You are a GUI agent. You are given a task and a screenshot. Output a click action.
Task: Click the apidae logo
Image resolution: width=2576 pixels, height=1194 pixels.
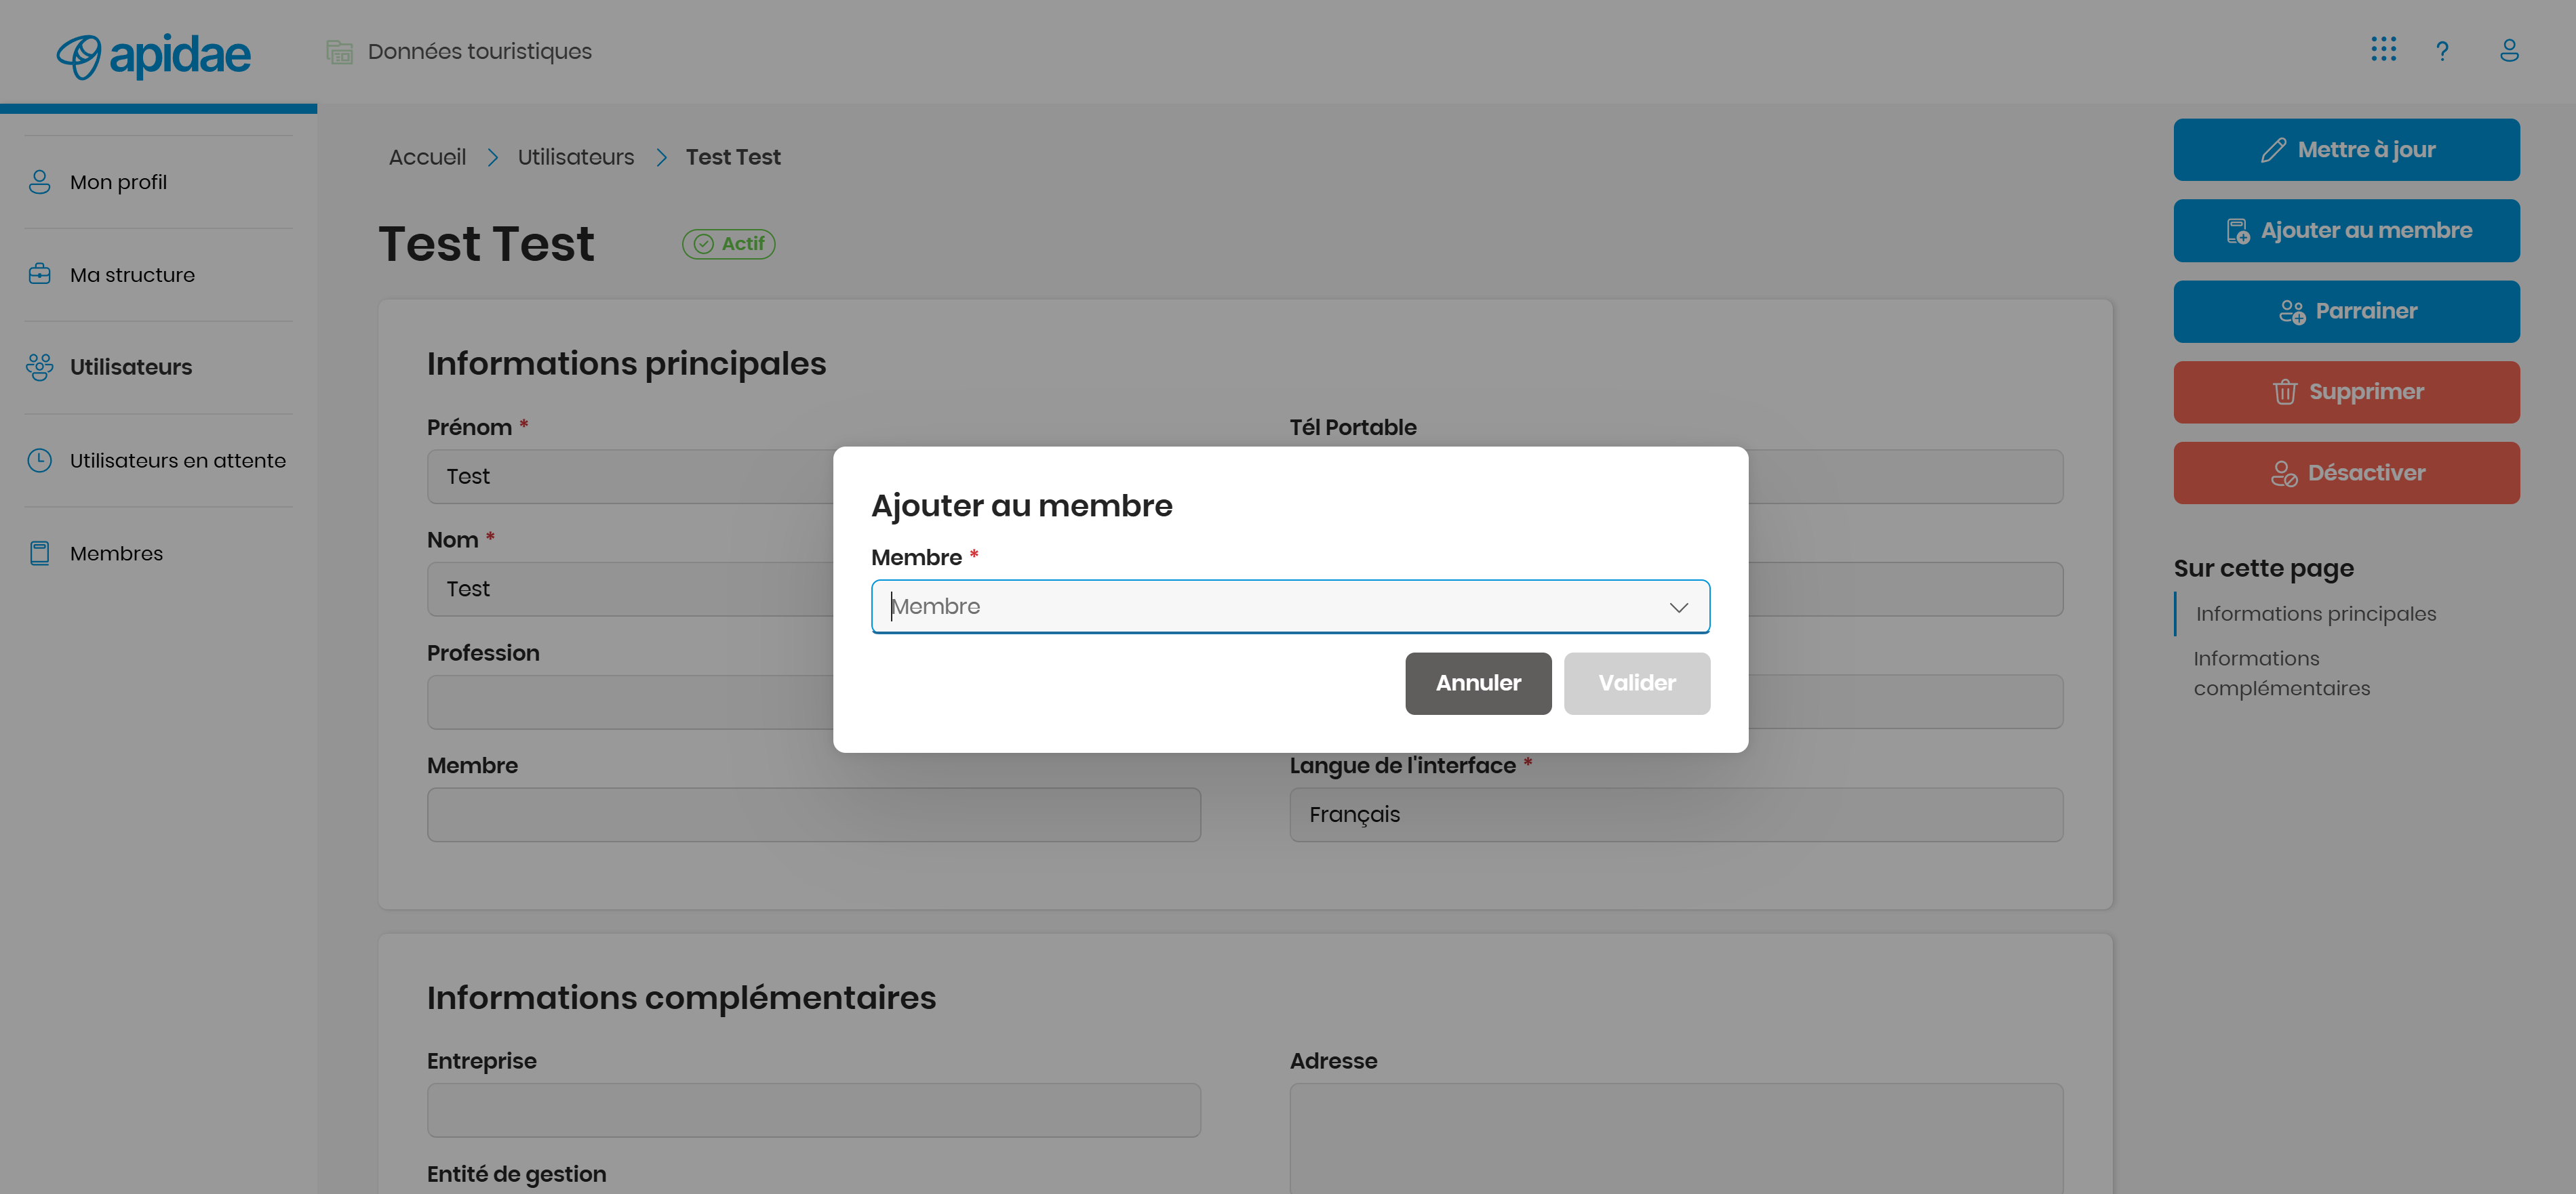tap(153, 56)
